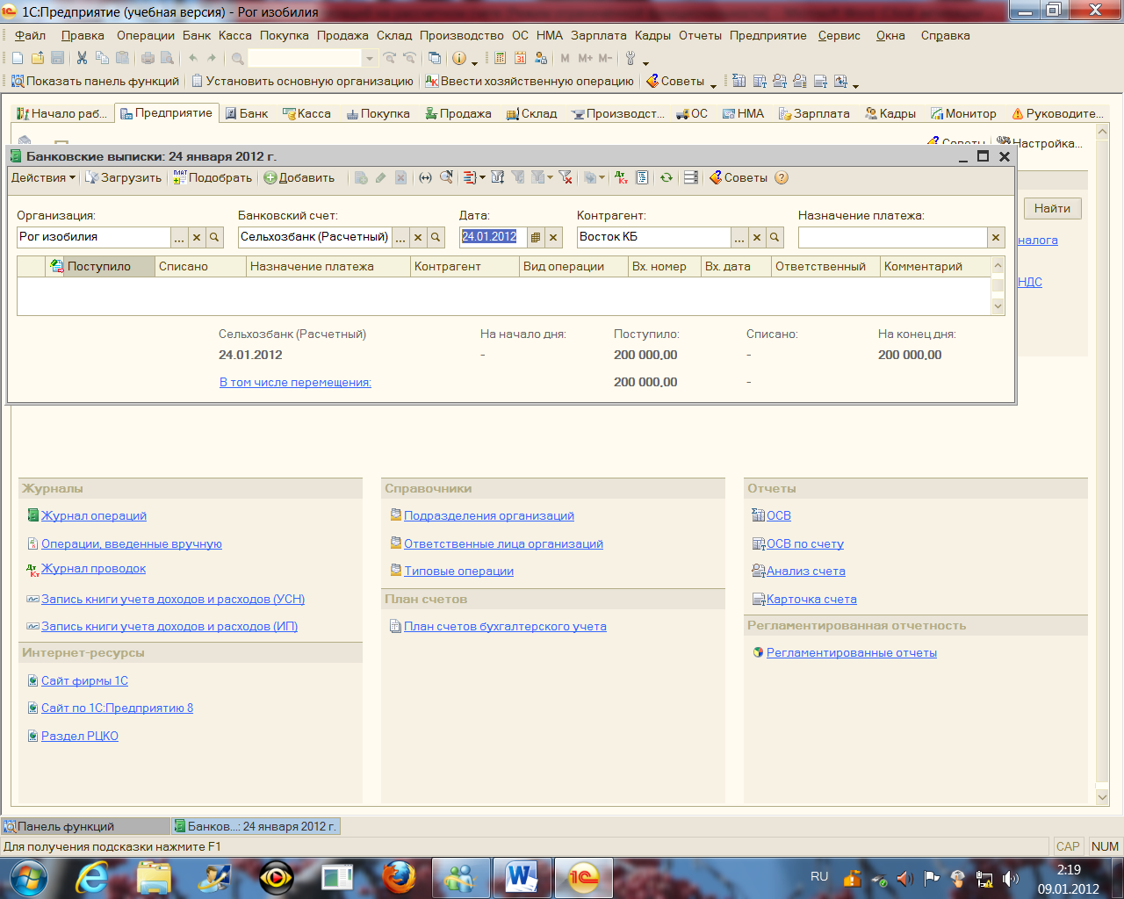Screen dimensions: 1124x899
Task: Switch to the Склад tab
Action: tap(532, 113)
